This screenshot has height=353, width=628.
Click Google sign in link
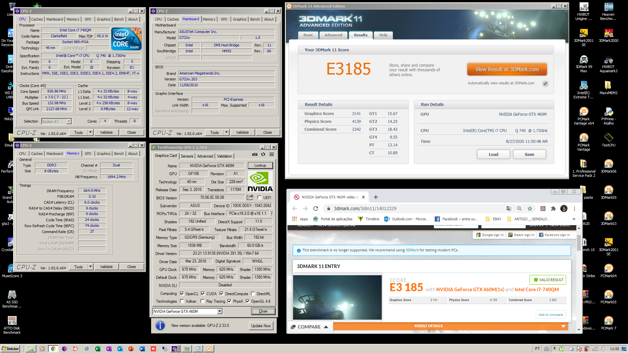[490, 235]
